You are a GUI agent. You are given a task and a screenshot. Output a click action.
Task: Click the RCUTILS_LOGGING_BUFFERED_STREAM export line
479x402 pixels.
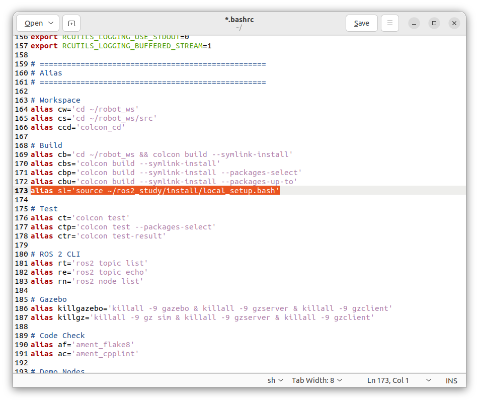pyautogui.click(x=121, y=46)
